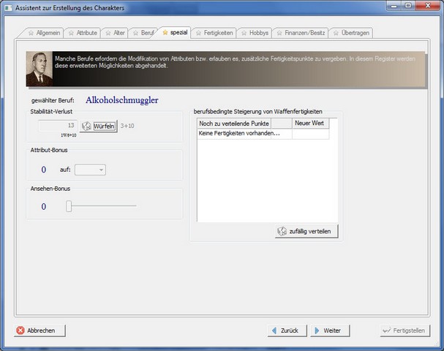
Task: Go to the Übertragen tab
Action: tap(351, 33)
